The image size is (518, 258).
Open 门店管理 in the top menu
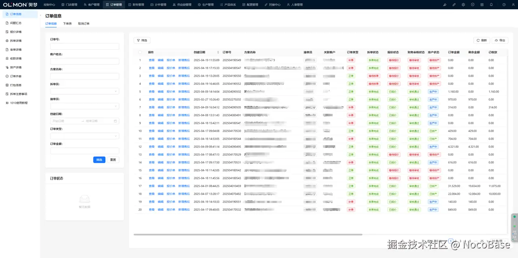[x=69, y=4]
